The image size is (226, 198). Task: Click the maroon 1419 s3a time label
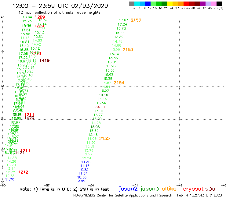pyautogui.click(x=45, y=61)
